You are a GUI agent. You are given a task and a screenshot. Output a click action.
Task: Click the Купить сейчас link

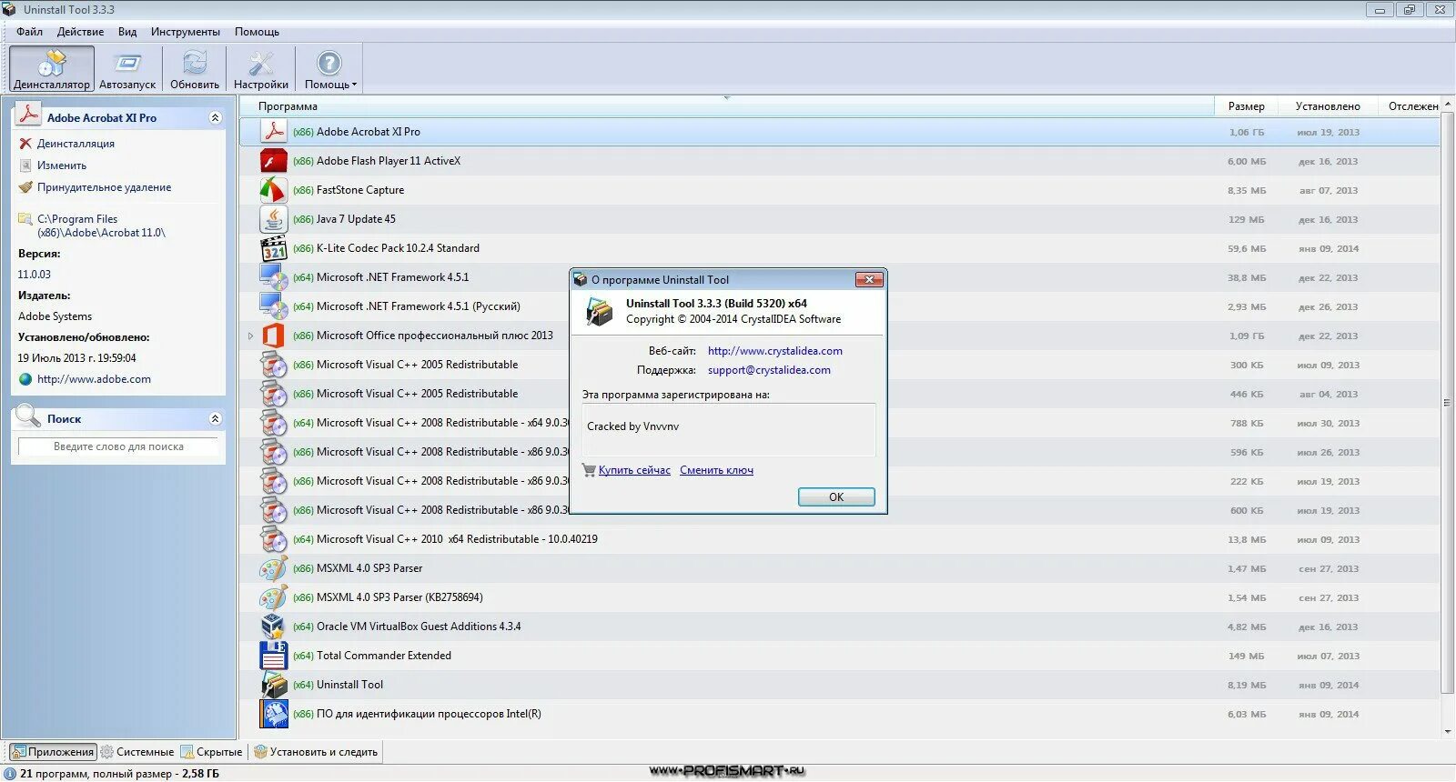(x=634, y=470)
